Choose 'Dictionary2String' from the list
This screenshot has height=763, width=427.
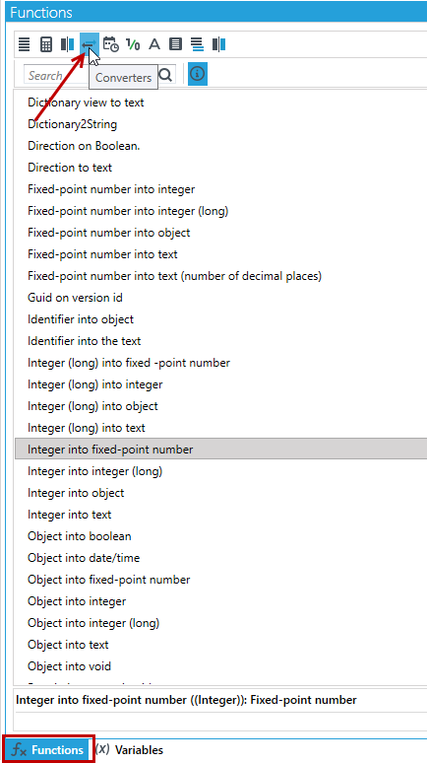tap(73, 124)
